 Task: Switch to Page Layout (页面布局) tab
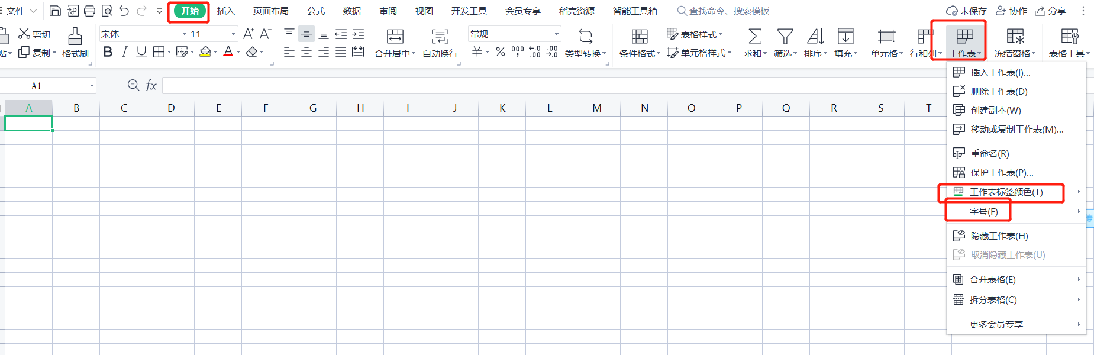click(x=271, y=11)
